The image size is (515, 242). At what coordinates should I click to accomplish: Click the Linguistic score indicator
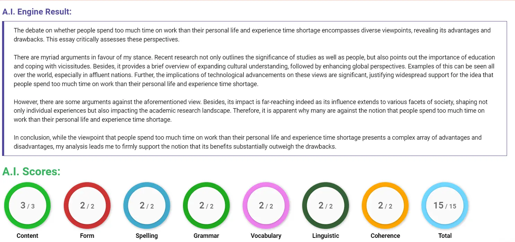(325, 205)
